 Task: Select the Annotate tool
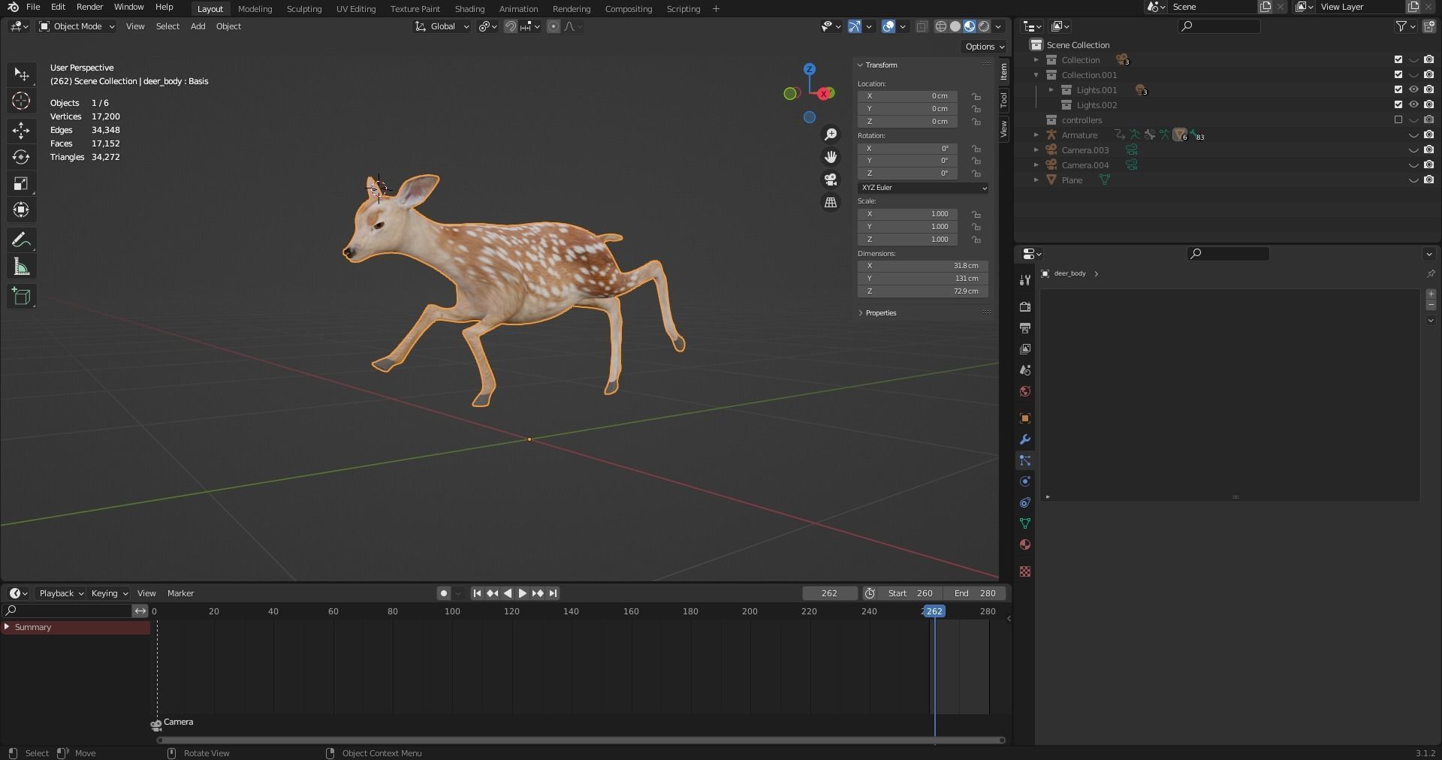click(x=21, y=240)
